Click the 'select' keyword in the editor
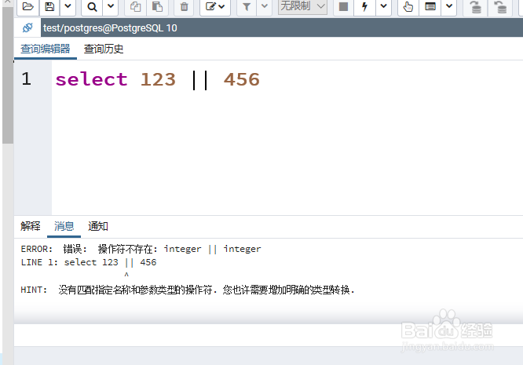This screenshot has width=523, height=365. pyautogui.click(x=91, y=79)
